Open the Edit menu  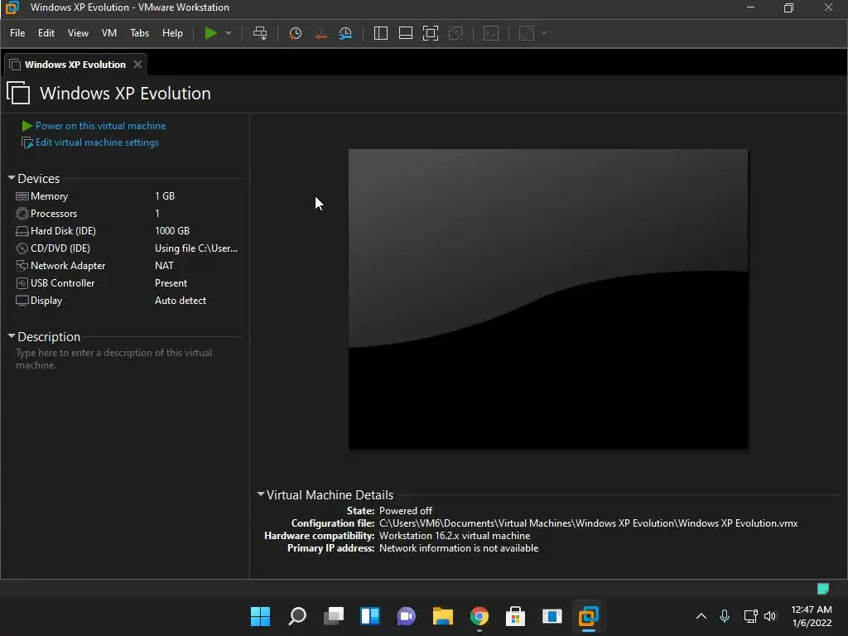(46, 33)
